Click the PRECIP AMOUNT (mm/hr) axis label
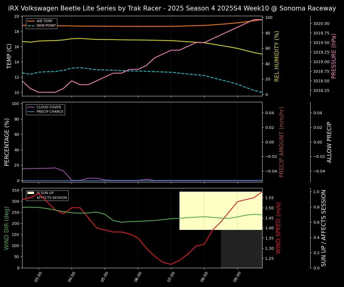Viewport: 344px width, 287px height. click(x=282, y=142)
